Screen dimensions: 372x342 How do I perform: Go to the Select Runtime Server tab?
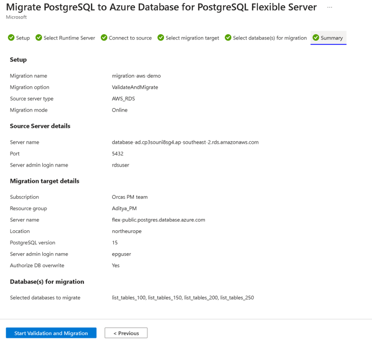click(x=65, y=38)
